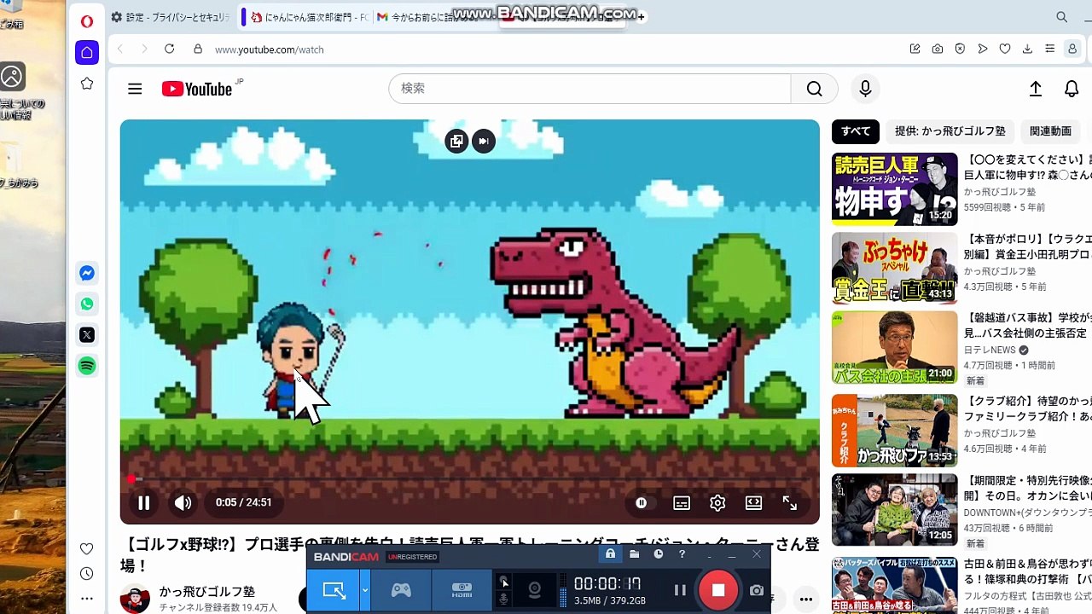
Task: Select the 提供: かっ飛びゴルフ塾 chip
Action: 950,131
